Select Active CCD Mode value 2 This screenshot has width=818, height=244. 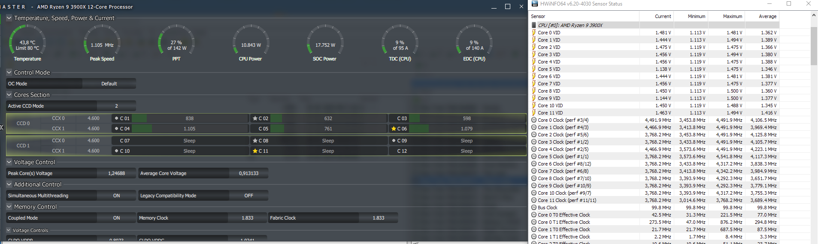(x=116, y=106)
